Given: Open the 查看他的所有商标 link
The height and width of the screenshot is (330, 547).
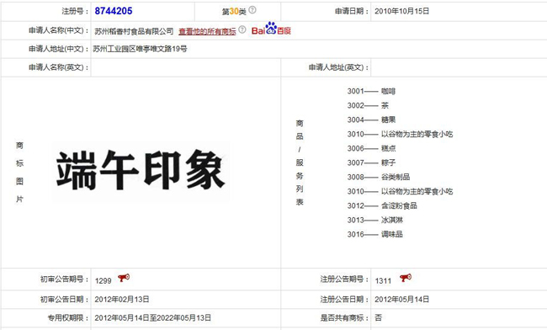Looking at the screenshot, I should pyautogui.click(x=207, y=31).
